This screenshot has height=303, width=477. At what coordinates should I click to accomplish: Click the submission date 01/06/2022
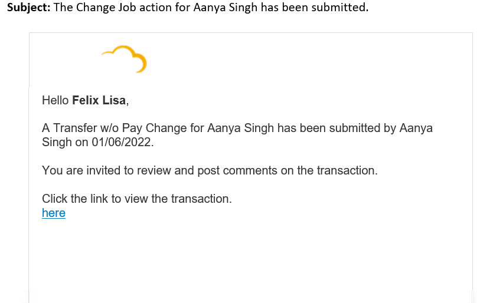point(121,142)
